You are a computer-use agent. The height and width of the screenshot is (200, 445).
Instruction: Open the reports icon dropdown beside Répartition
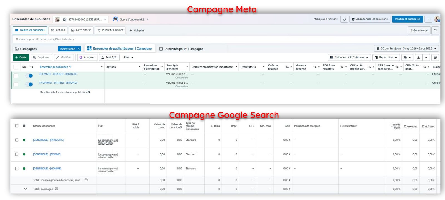coord(407,57)
